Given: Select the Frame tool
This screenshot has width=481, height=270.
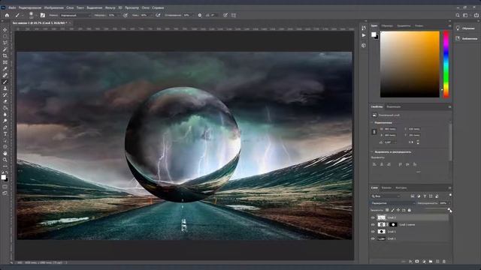Looking at the screenshot, I should point(5,62).
